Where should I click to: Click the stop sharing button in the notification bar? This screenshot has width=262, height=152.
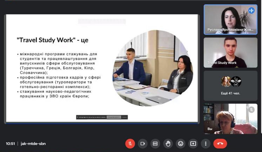pos(114,117)
